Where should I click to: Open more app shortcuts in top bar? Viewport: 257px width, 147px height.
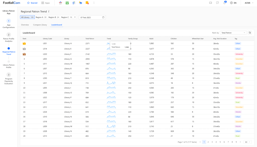(x=94, y=3)
